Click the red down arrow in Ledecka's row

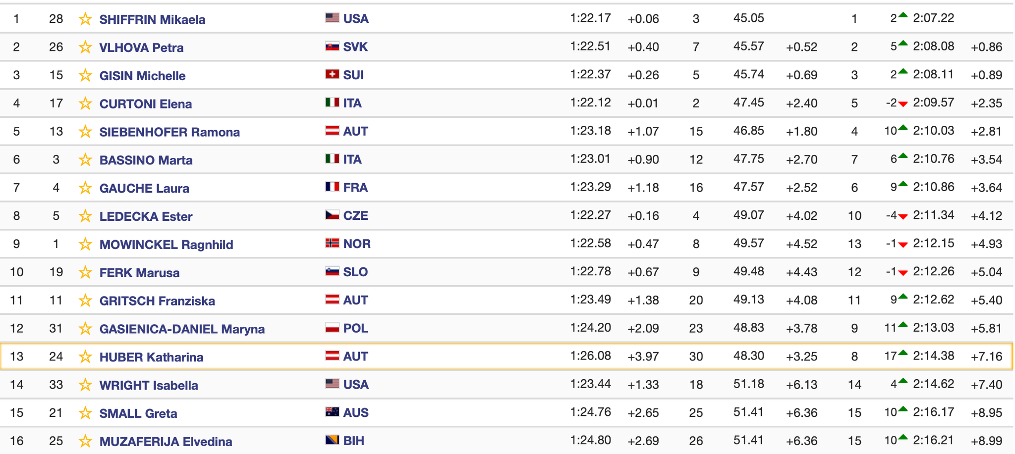(903, 216)
